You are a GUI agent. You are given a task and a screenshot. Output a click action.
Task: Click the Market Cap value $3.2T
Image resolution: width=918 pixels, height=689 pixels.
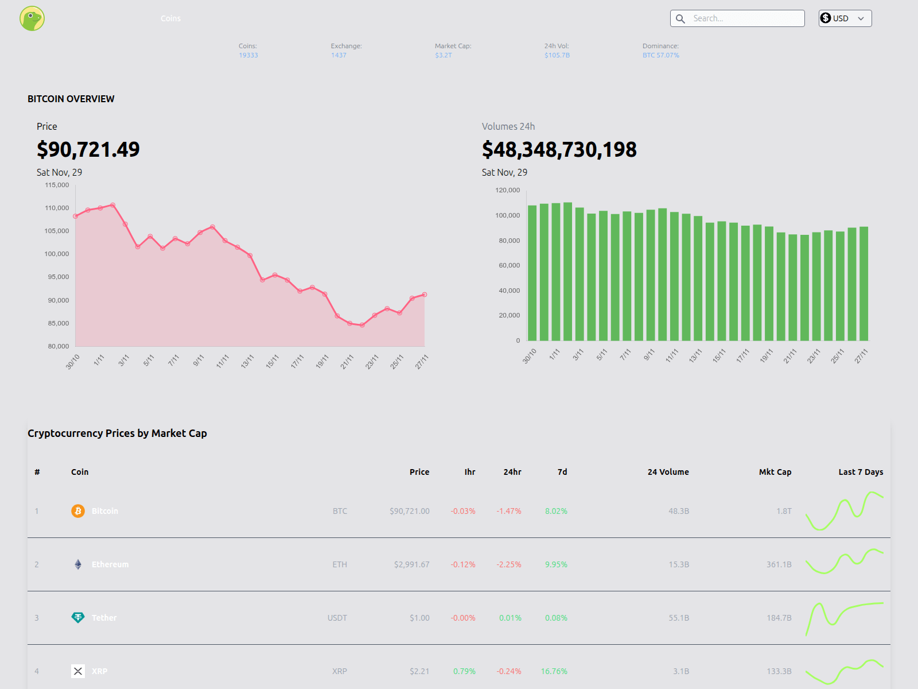click(x=444, y=55)
